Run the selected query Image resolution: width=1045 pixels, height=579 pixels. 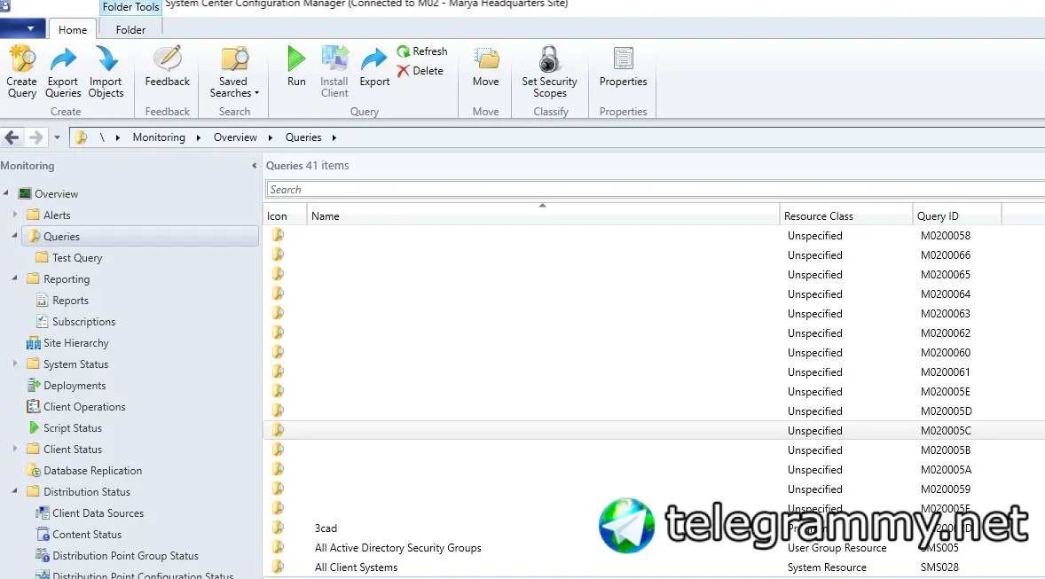pyautogui.click(x=296, y=66)
